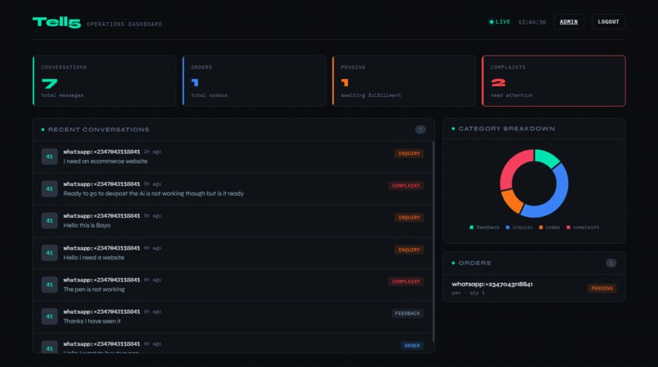This screenshot has height=367, width=658.
Task: Open the ADMIN page
Action: pos(569,22)
